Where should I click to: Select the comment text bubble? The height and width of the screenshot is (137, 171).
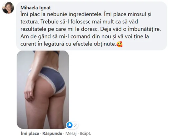92,26
